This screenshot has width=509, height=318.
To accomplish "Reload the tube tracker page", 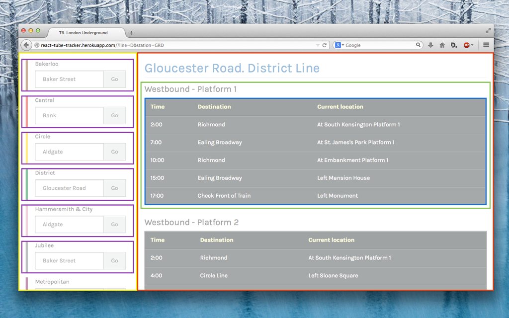I will point(326,45).
